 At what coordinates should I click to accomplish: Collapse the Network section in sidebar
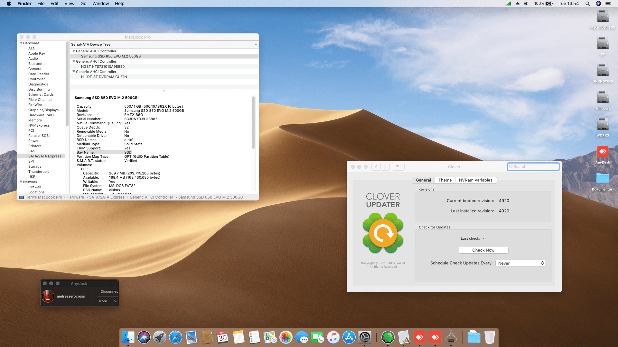(x=21, y=182)
